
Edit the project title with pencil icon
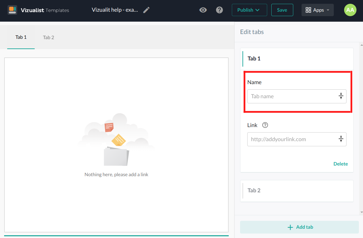146,10
